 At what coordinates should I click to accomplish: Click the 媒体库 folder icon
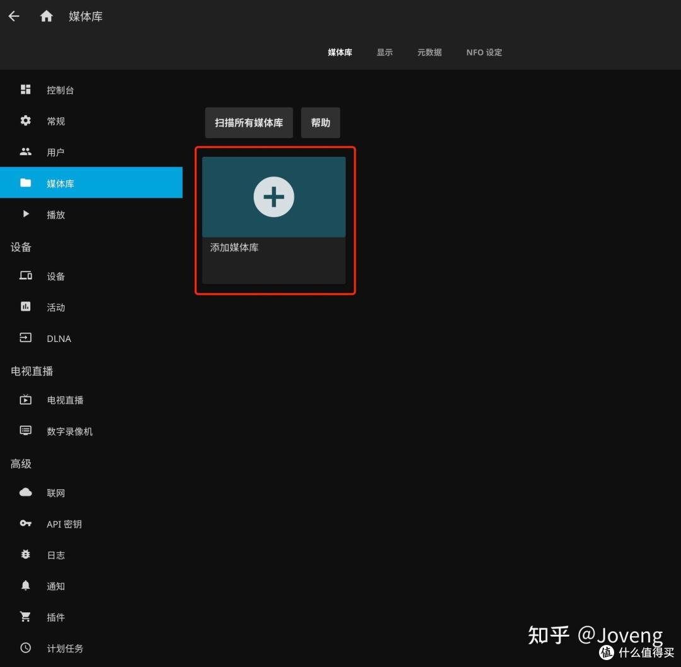tap(25, 182)
